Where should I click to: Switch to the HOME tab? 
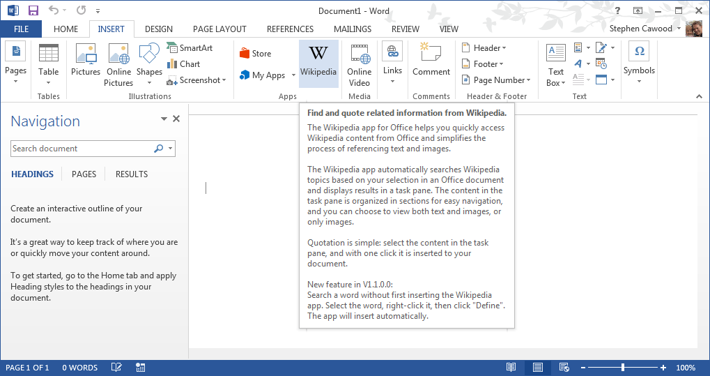pyautogui.click(x=65, y=29)
